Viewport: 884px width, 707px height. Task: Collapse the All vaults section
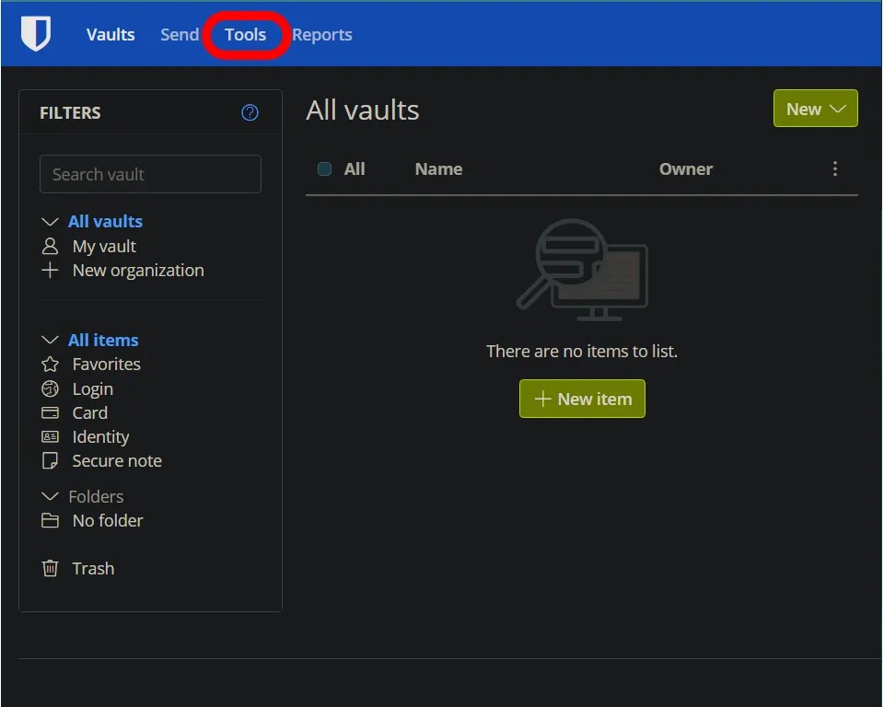point(50,221)
